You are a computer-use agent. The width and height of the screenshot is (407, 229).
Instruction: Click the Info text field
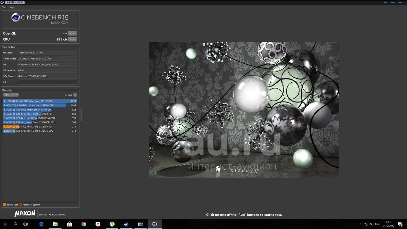point(47,82)
